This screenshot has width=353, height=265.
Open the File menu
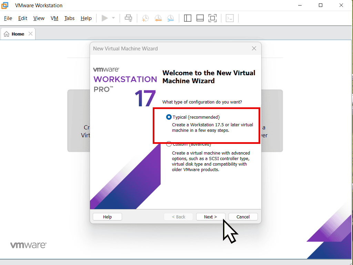click(x=8, y=18)
